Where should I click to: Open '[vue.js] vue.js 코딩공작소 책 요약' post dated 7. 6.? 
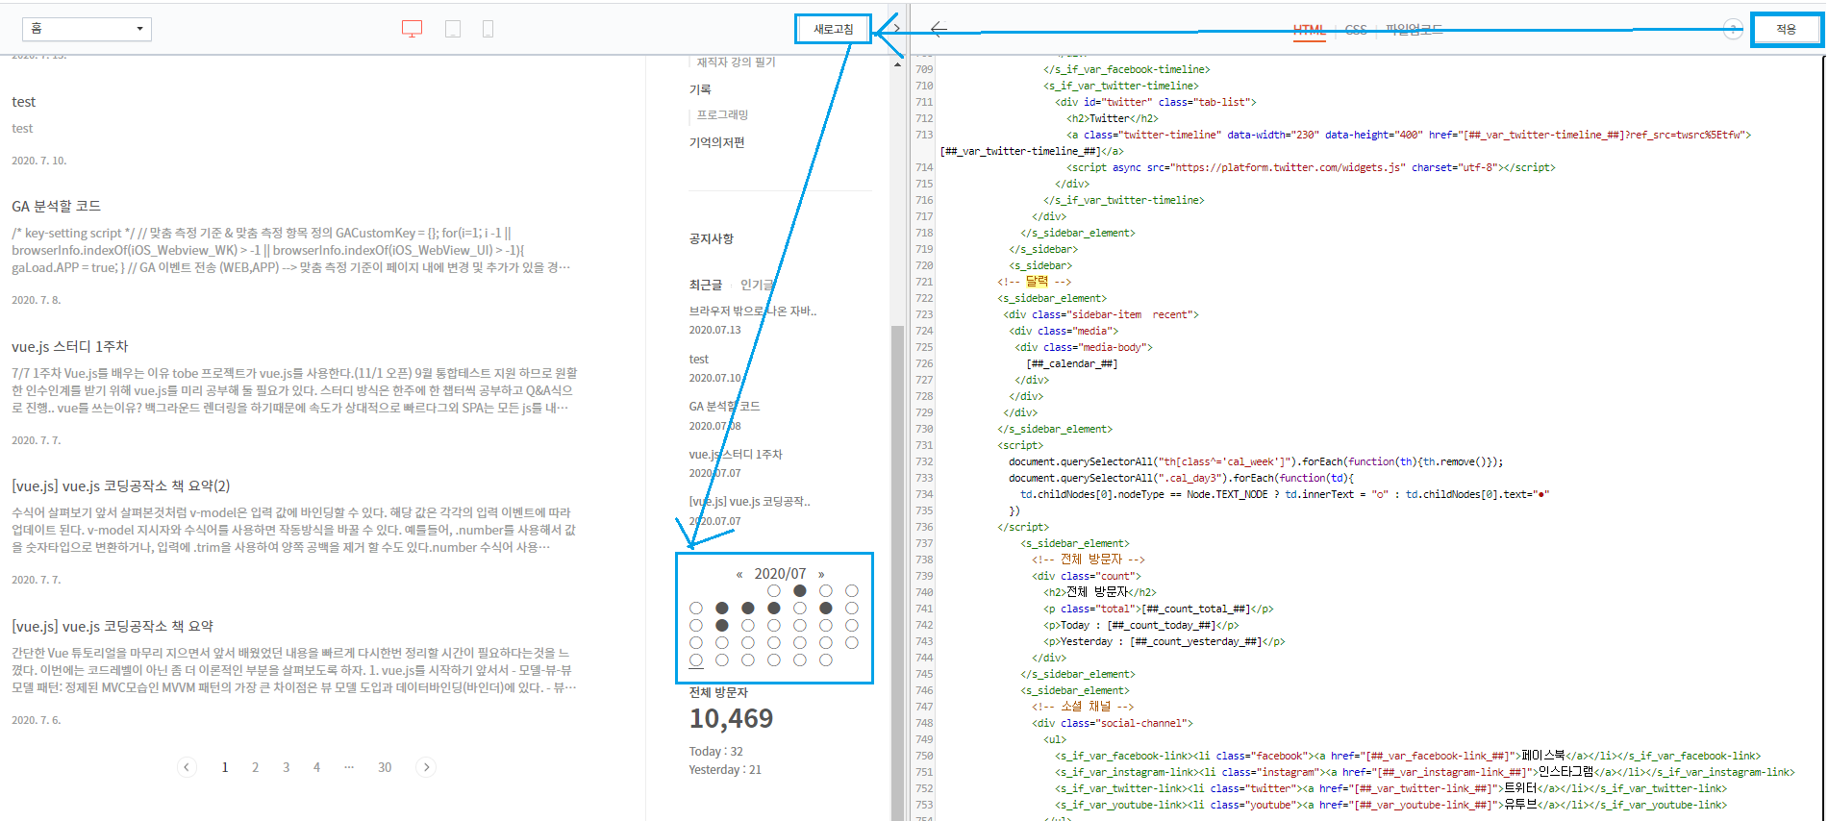(x=113, y=627)
